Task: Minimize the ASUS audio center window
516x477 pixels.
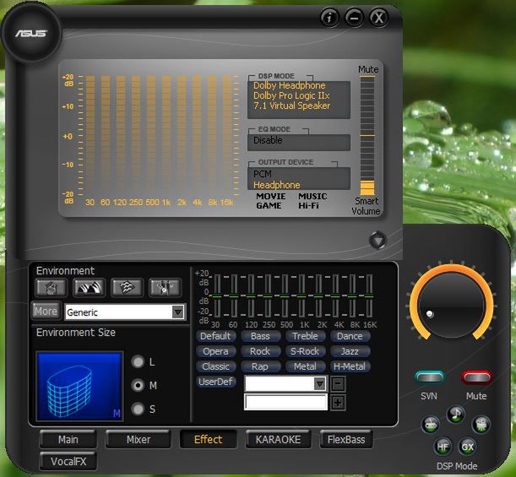Action: click(x=354, y=18)
